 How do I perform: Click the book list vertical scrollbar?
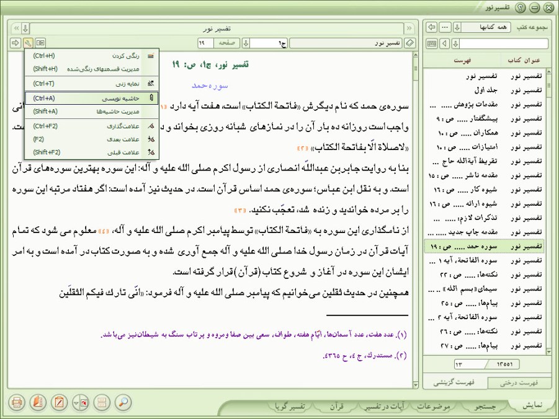pyautogui.click(x=548, y=212)
